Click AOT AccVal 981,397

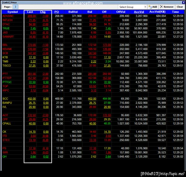161,115
